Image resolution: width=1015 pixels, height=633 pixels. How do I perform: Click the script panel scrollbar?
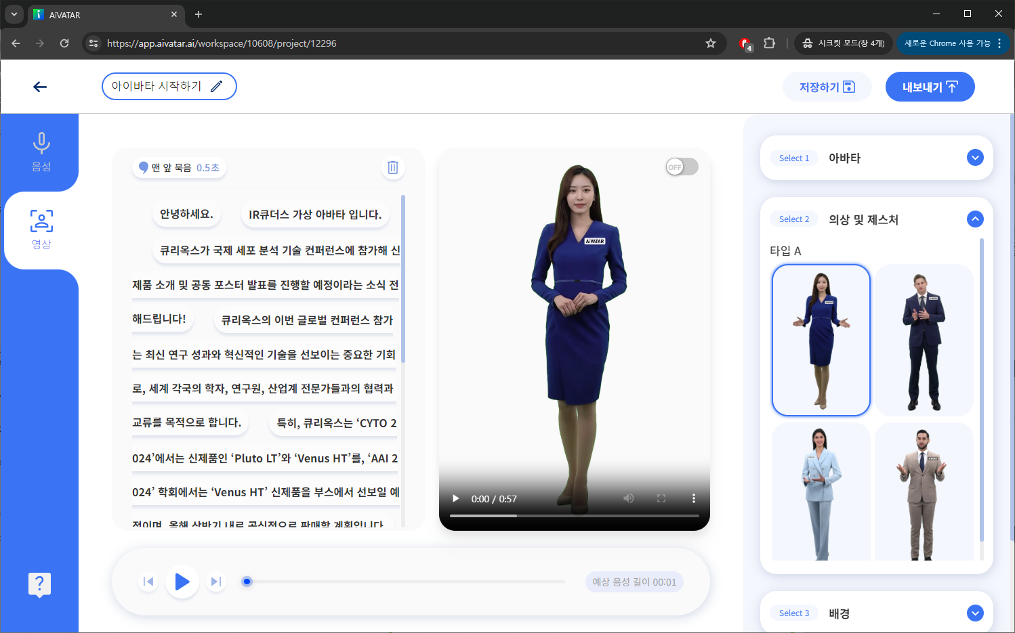click(403, 279)
